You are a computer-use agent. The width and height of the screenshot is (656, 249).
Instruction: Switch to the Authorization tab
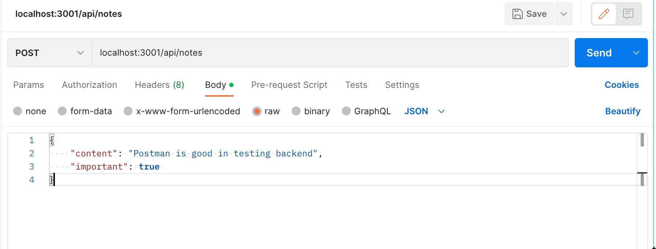coord(90,85)
